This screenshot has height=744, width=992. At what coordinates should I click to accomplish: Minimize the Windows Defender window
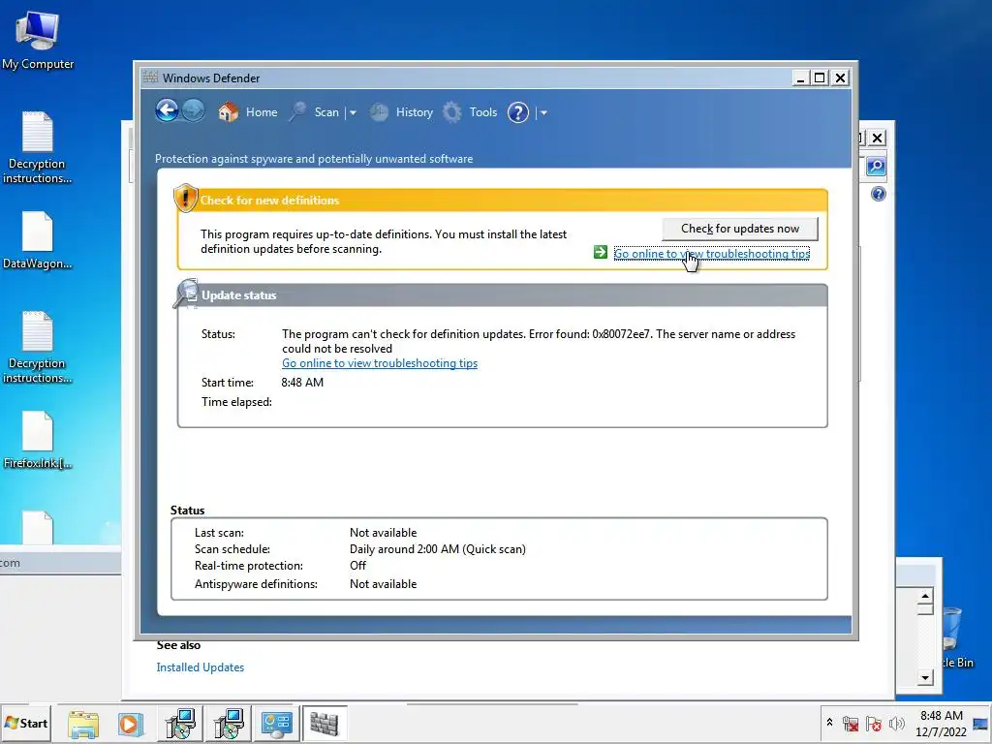pyautogui.click(x=800, y=77)
